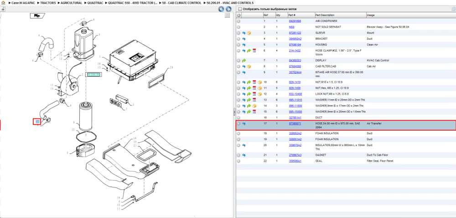The width and height of the screenshot is (456, 218).
Task: Select 'HVAC Cab Control' usage text
Action: click(x=378, y=61)
